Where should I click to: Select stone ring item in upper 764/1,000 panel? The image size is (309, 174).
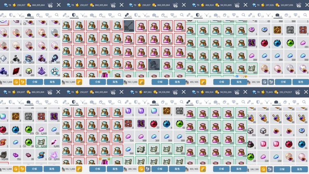point(29,58)
